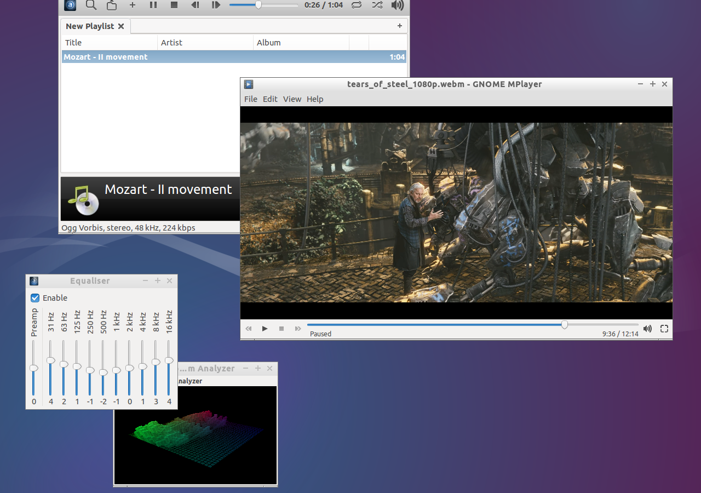Click the Equaliser window title bar icon

tap(34, 281)
